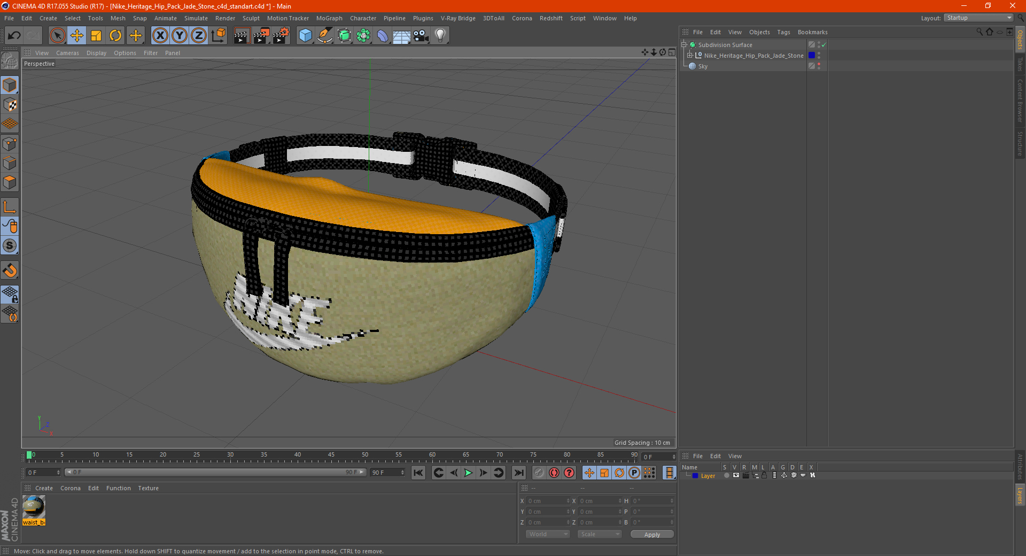Toggle Subdivision Surface enable checkmark
This screenshot has height=556, width=1026.
tap(823, 45)
